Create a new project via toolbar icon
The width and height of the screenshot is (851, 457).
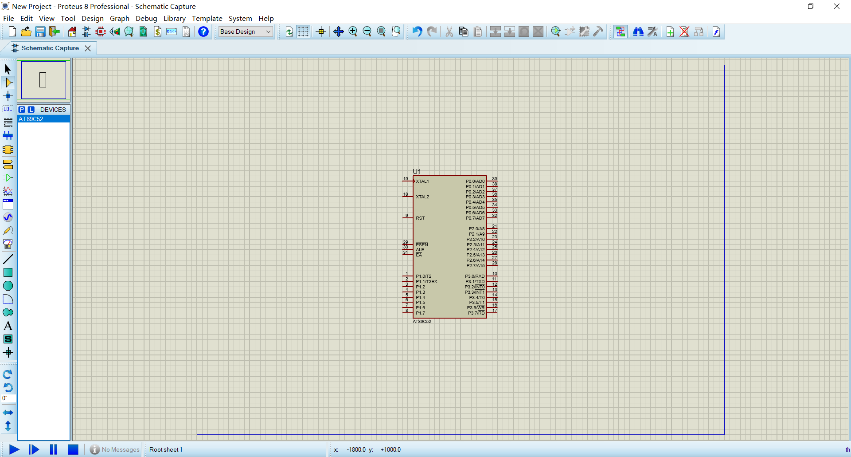click(12, 32)
